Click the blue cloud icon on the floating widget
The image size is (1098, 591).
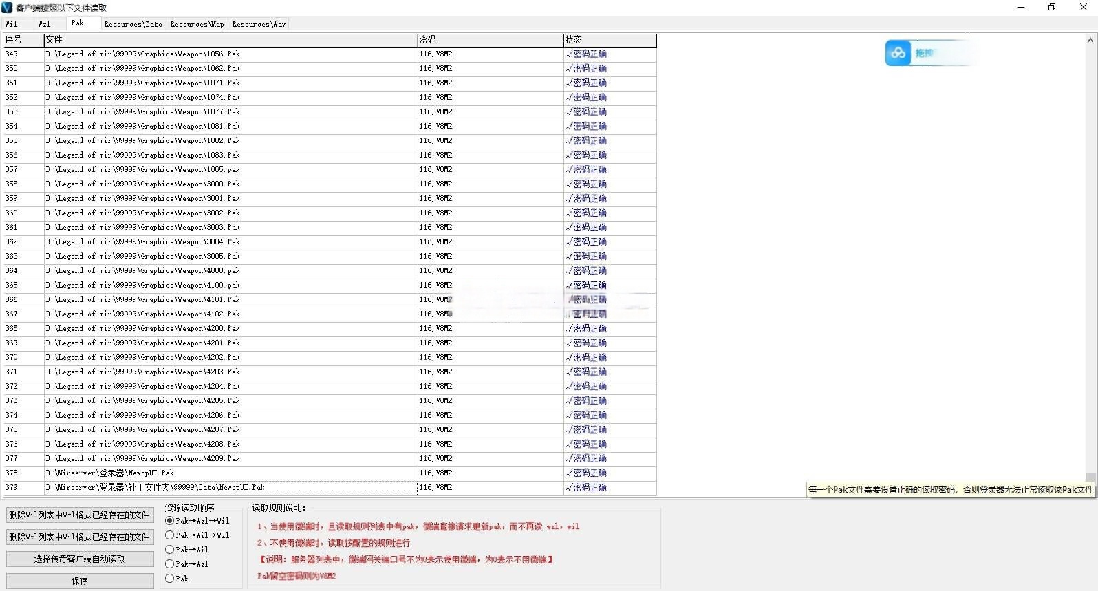(x=898, y=53)
